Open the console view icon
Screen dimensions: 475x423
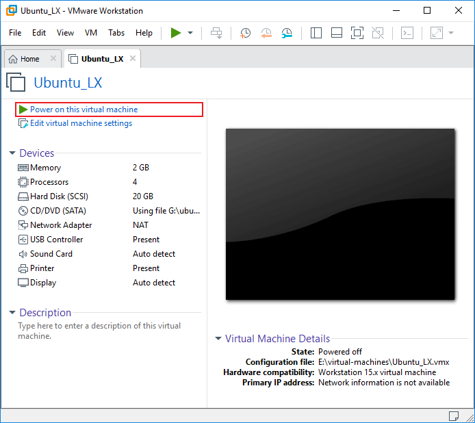click(x=407, y=33)
